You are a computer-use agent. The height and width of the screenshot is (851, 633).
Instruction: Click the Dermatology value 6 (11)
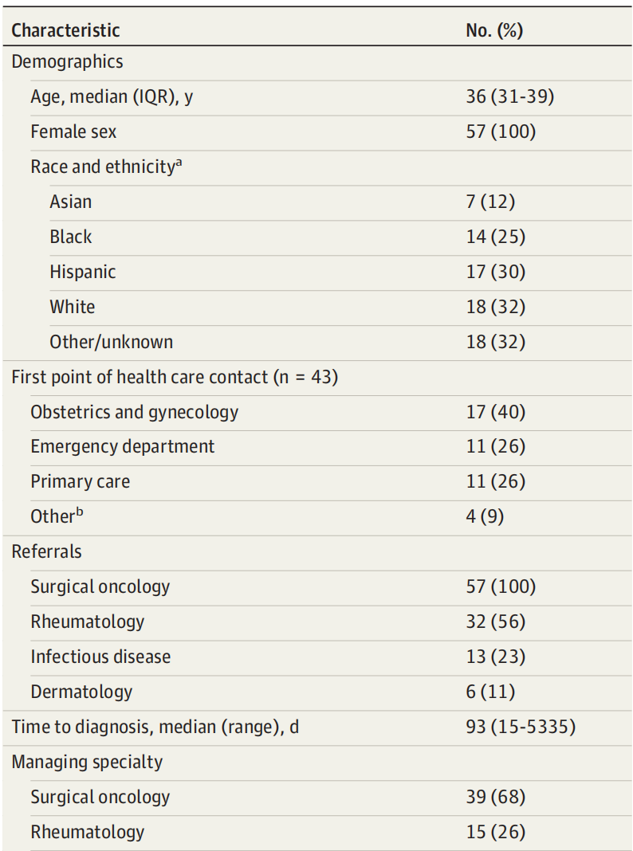[490, 692]
